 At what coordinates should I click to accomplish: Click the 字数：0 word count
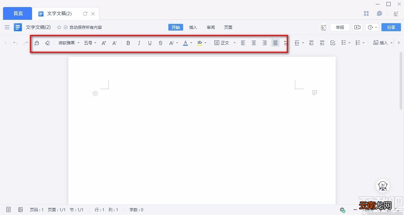[x=136, y=210]
